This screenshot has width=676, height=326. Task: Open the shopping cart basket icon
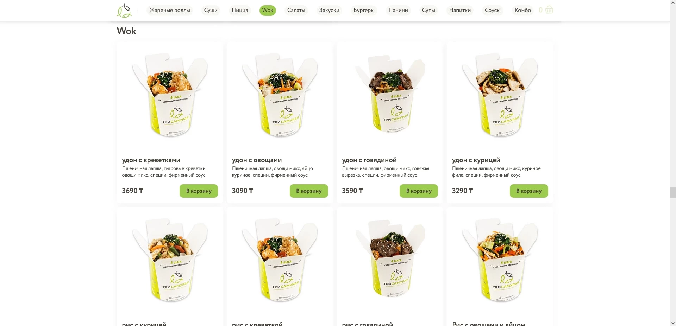click(549, 10)
